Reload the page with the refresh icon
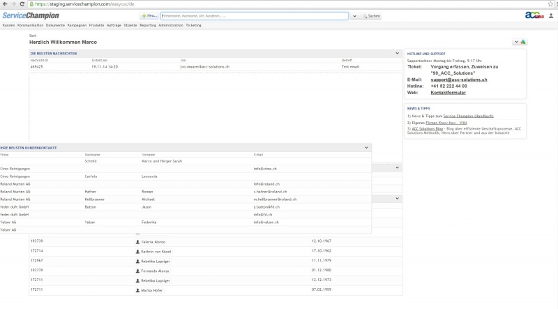The image size is (558, 309). click(x=22, y=4)
